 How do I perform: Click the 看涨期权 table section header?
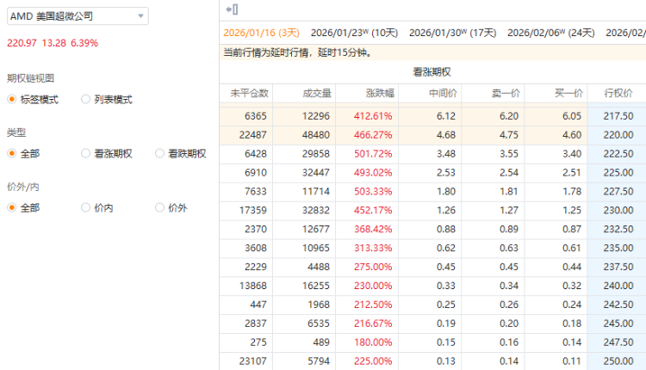pos(432,72)
